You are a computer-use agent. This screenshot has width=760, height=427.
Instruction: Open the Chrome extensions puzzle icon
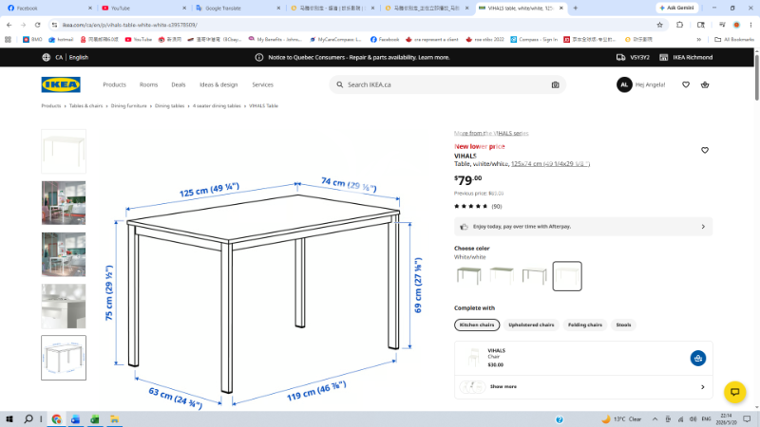point(679,25)
